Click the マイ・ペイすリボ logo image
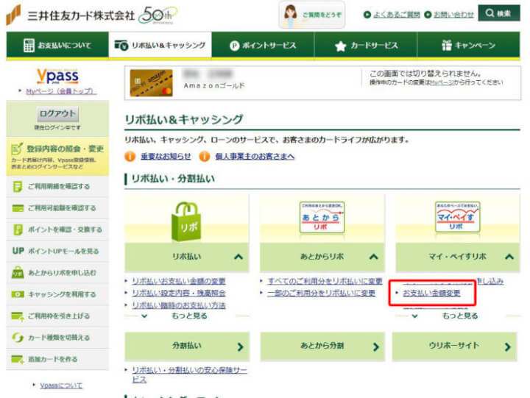 click(457, 218)
